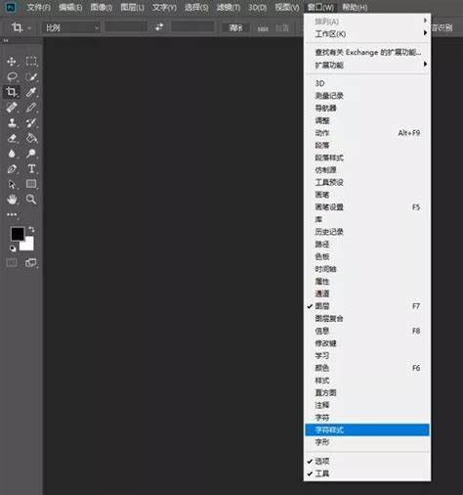Choose 信息 F8 menu entry
The image size is (463, 495).
point(366,331)
